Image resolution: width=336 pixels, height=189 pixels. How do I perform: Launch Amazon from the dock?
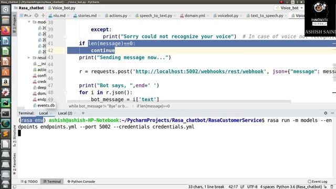pos(6,82)
